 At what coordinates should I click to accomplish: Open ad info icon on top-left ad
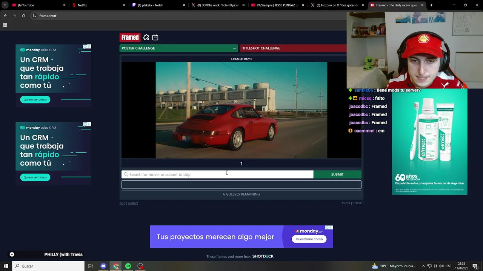[x=85, y=47]
